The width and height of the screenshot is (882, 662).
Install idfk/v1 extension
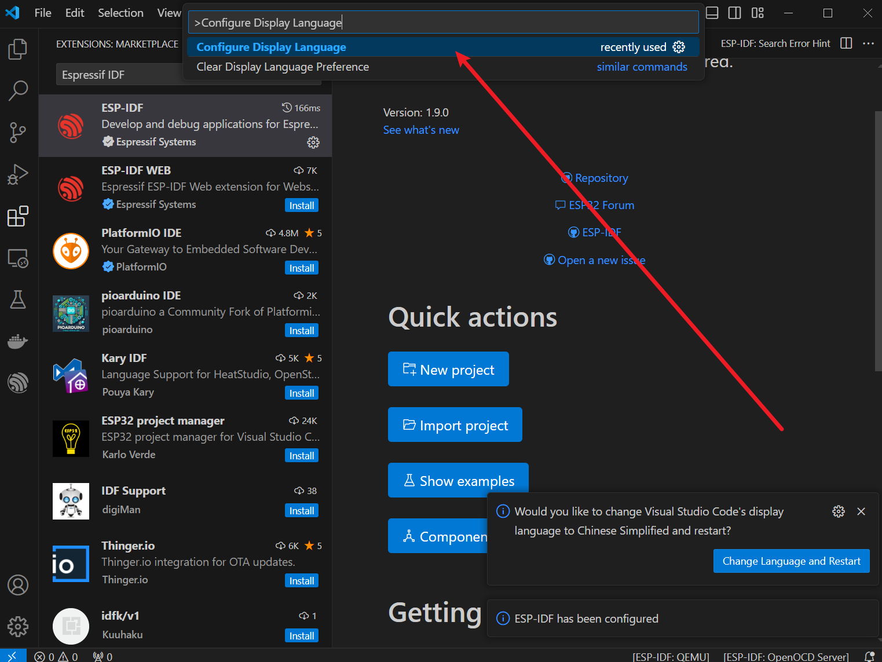point(302,636)
